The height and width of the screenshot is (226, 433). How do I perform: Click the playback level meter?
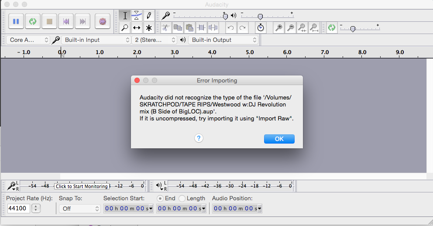tap(230, 186)
